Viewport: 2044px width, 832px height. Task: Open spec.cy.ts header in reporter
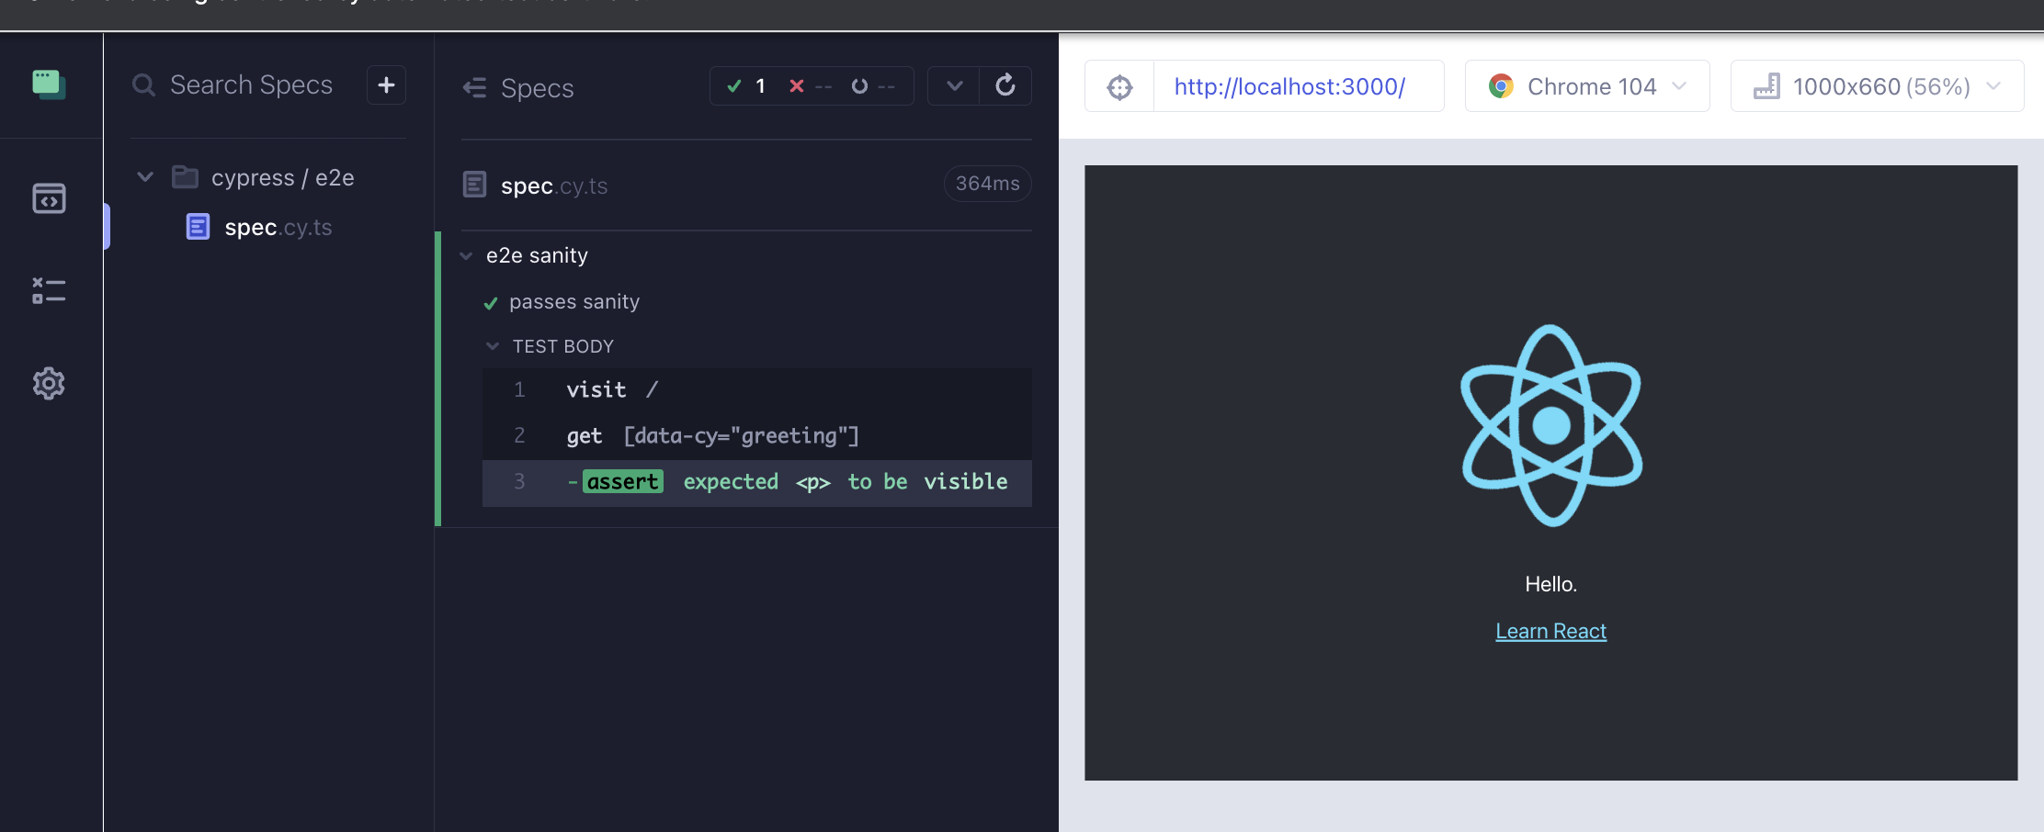[554, 186]
